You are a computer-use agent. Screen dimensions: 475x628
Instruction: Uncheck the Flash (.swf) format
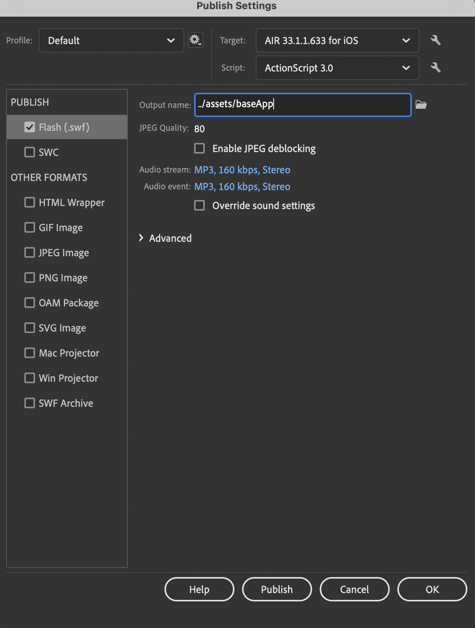pos(30,127)
